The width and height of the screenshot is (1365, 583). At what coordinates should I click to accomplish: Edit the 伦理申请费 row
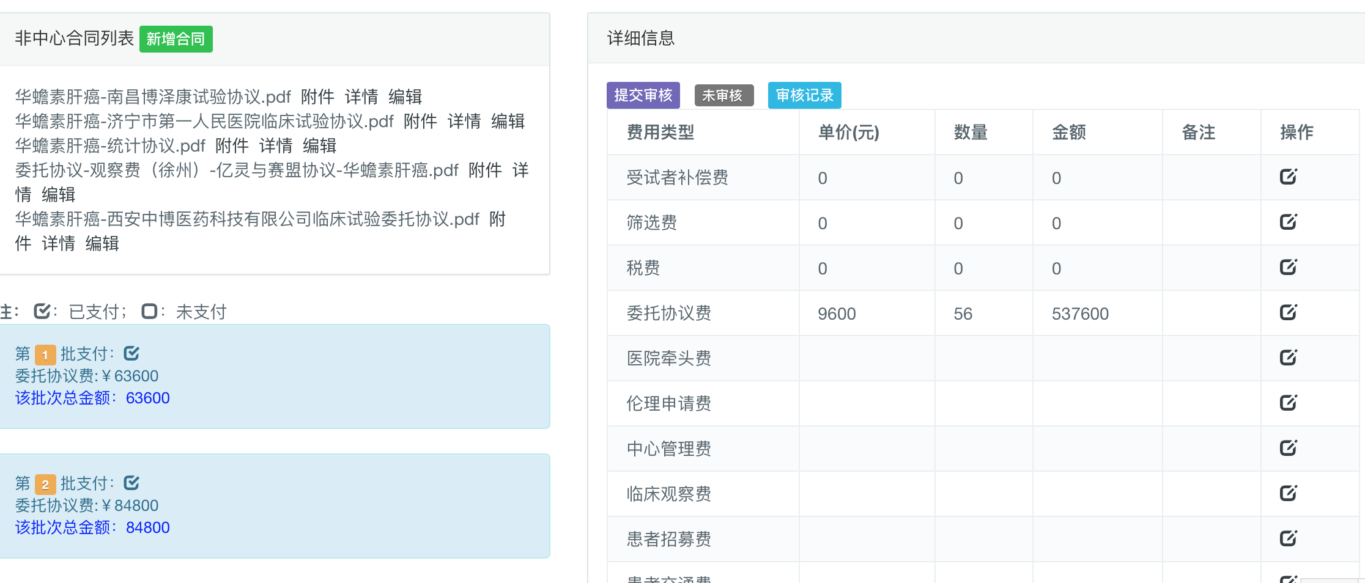pyautogui.click(x=1289, y=403)
